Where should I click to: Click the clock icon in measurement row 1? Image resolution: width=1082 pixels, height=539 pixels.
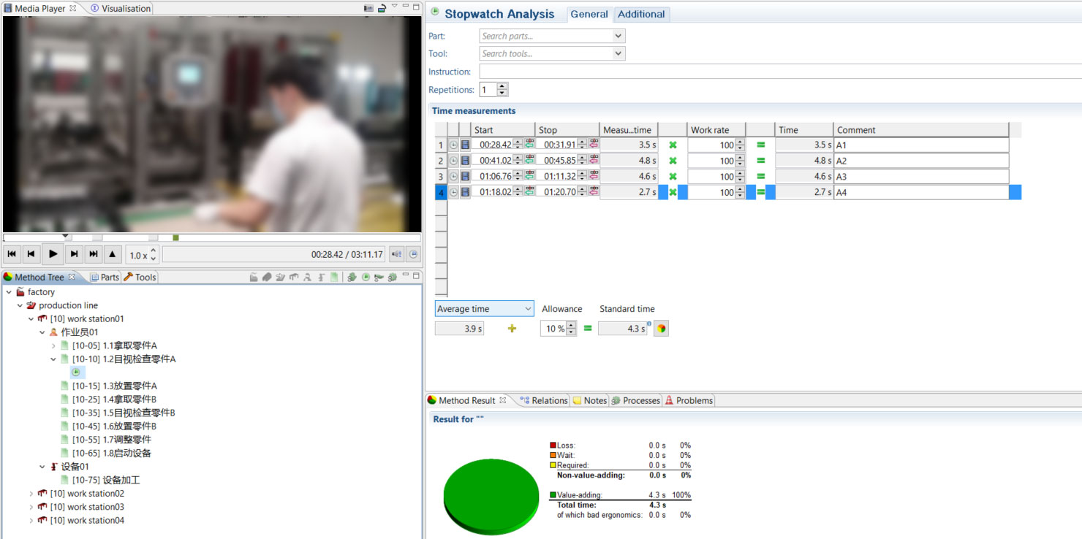pos(453,145)
